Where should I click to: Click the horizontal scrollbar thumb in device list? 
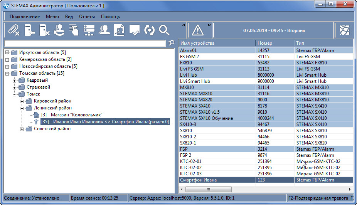(x=208, y=189)
